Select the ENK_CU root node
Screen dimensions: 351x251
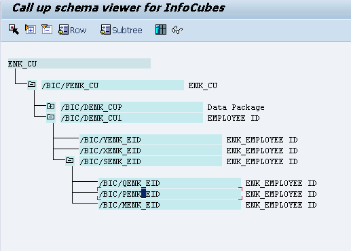[79, 64]
